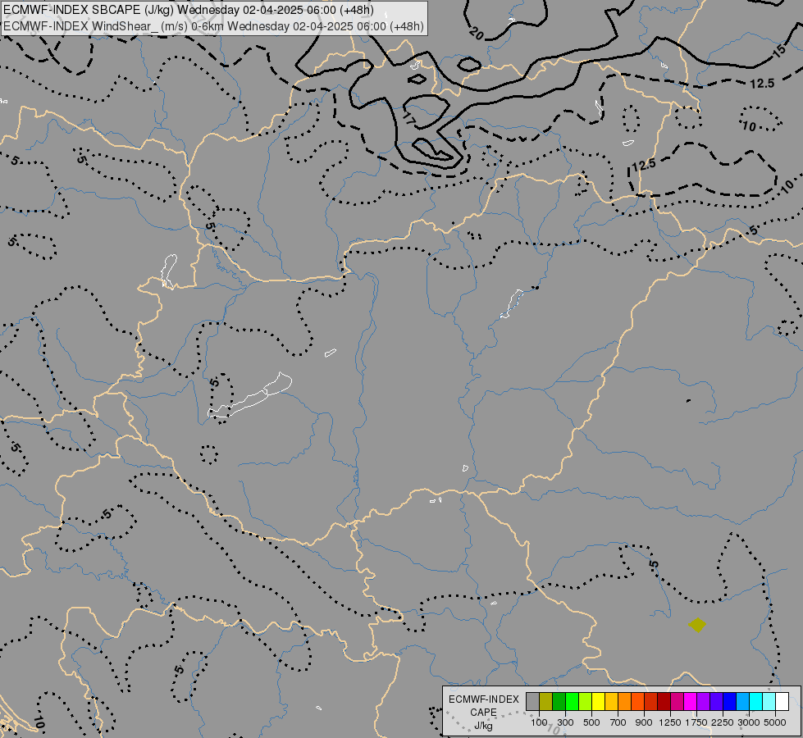Click the legend unit J/kg
Image resolution: width=803 pixels, height=738 pixels.
483,727
